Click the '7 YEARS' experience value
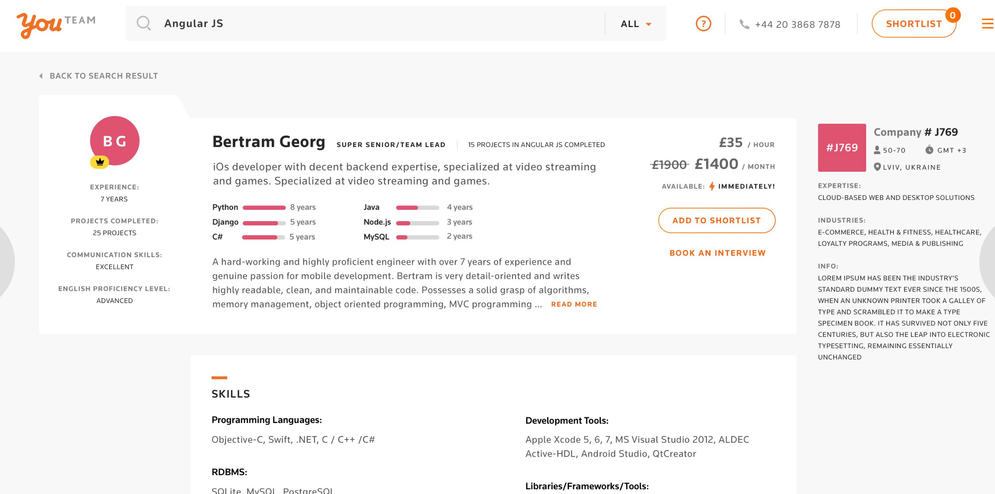Image resolution: width=995 pixels, height=494 pixels. tap(114, 199)
